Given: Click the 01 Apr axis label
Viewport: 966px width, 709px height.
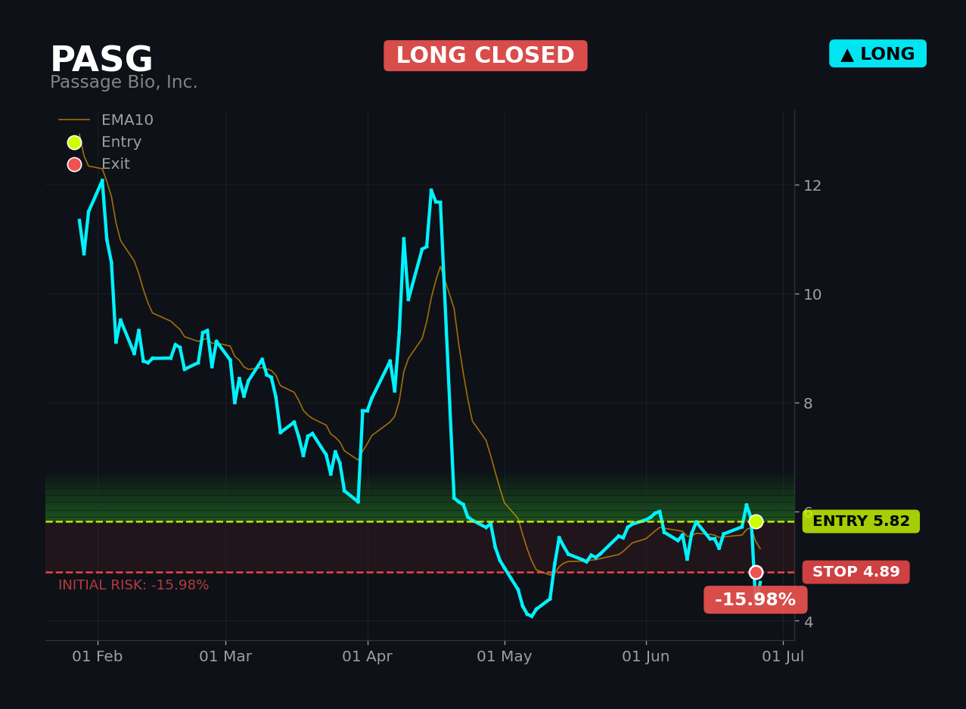Looking at the screenshot, I should click(368, 657).
